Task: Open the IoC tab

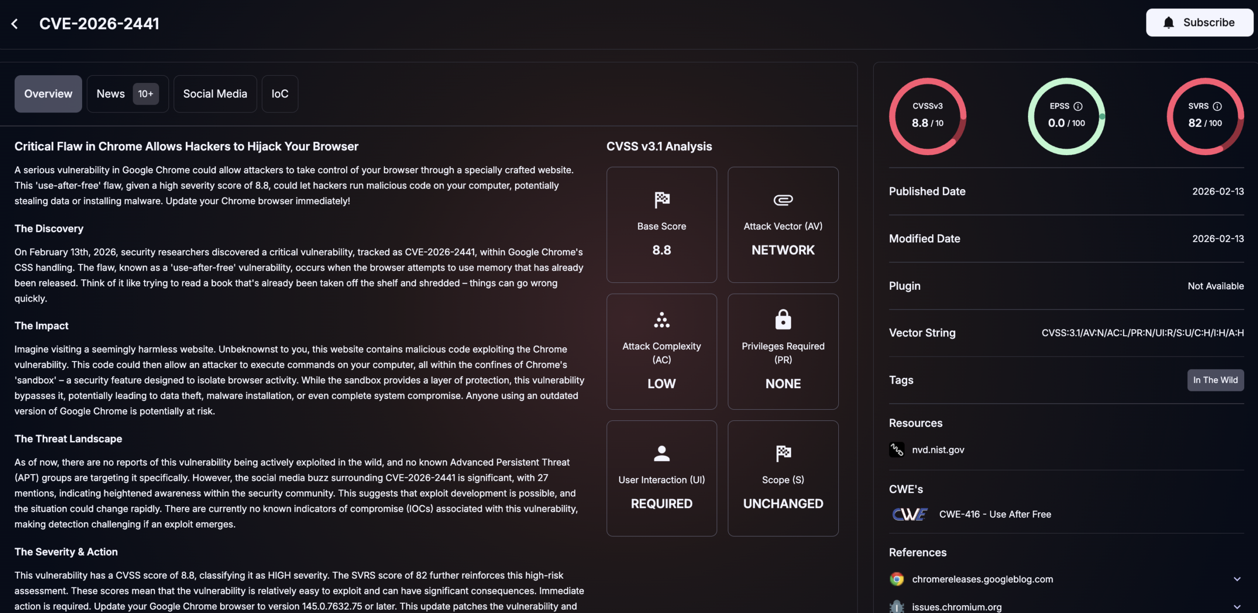Action: click(x=280, y=93)
